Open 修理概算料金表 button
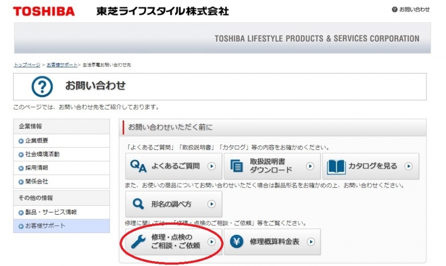The image size is (446, 266). point(272,242)
